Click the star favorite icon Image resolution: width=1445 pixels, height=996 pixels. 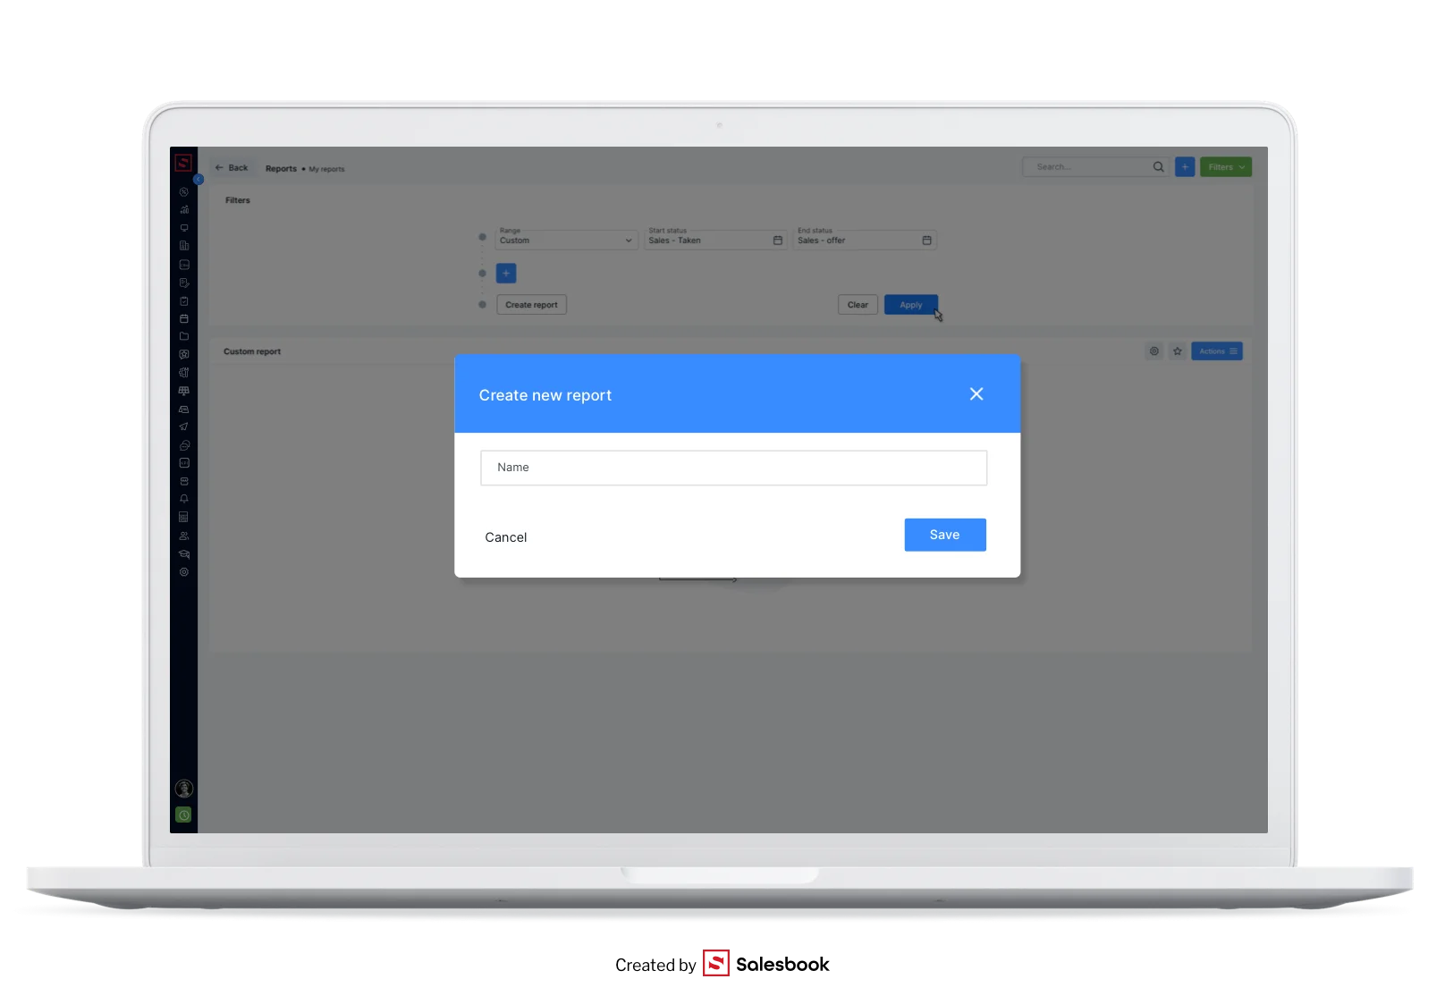pyautogui.click(x=1178, y=351)
